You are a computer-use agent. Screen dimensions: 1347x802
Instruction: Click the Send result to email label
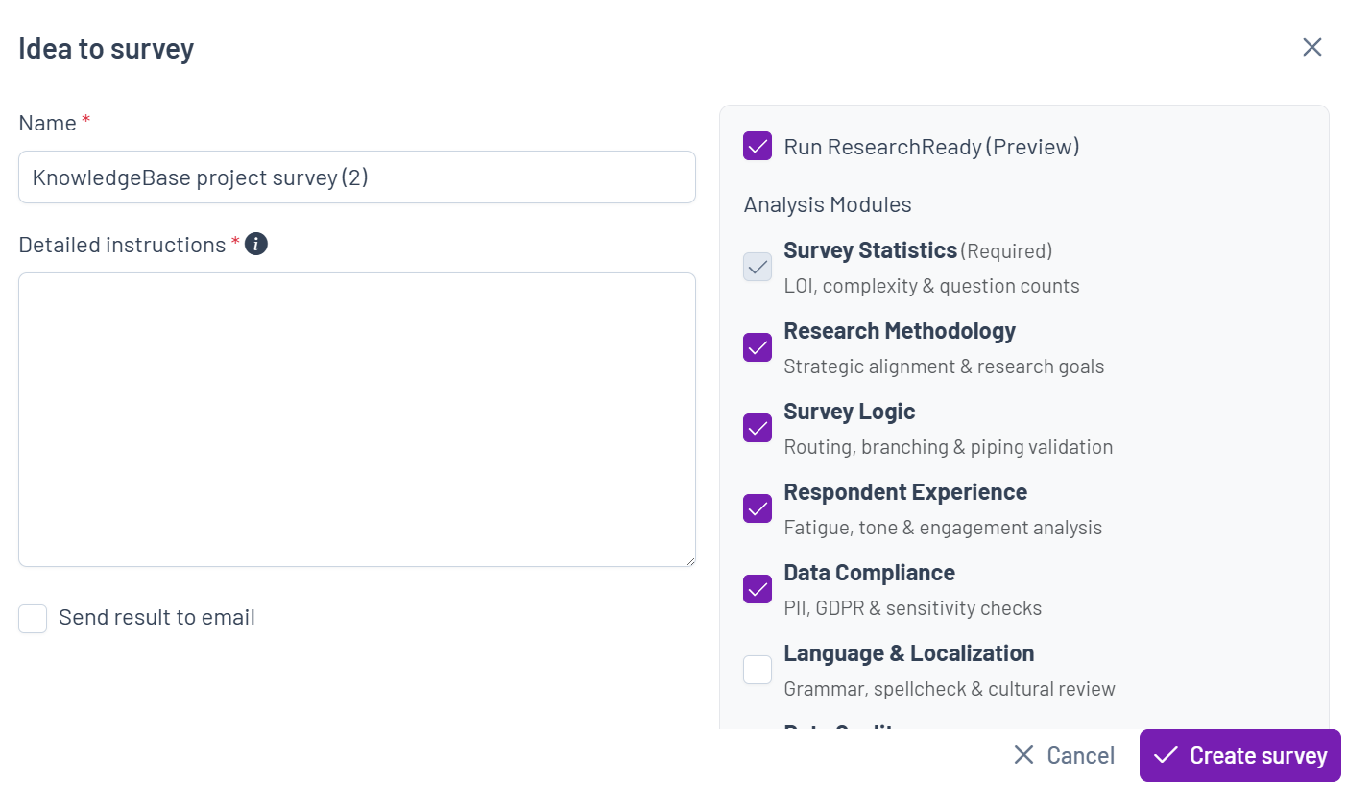156,617
